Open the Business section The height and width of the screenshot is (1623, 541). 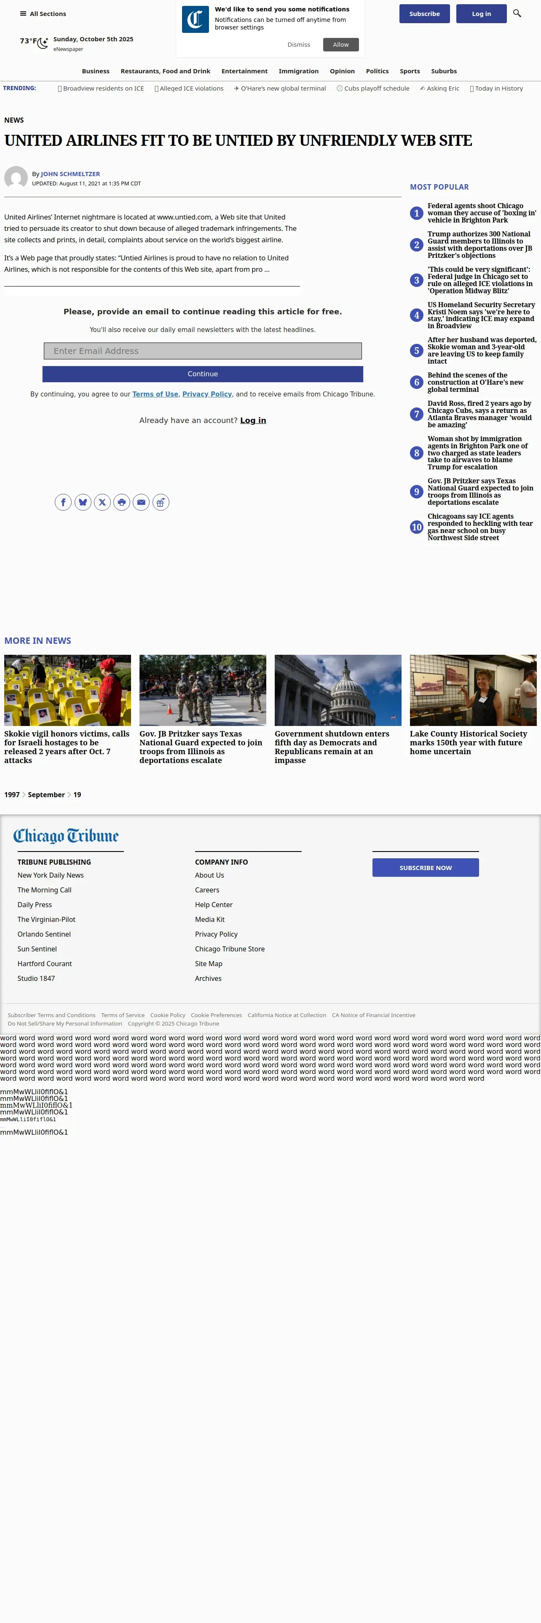tap(96, 71)
